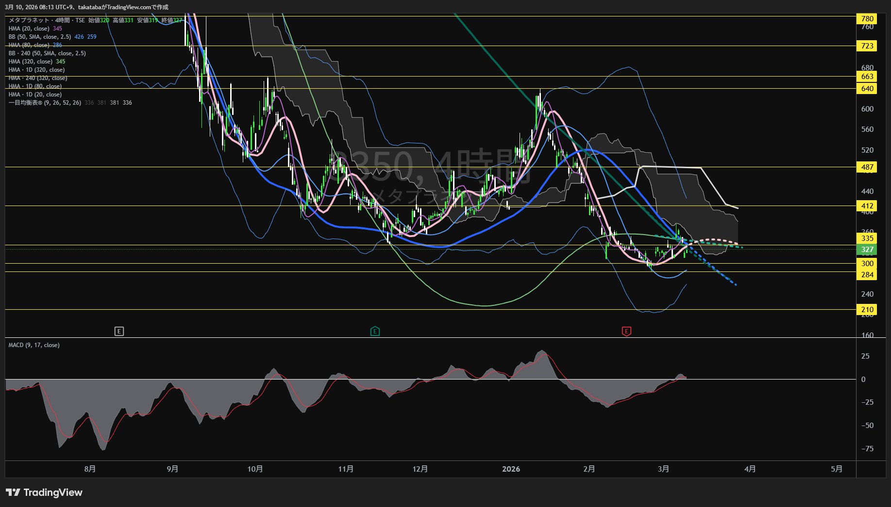
Task: Click the red earnings marker in February
Action: [x=626, y=332]
